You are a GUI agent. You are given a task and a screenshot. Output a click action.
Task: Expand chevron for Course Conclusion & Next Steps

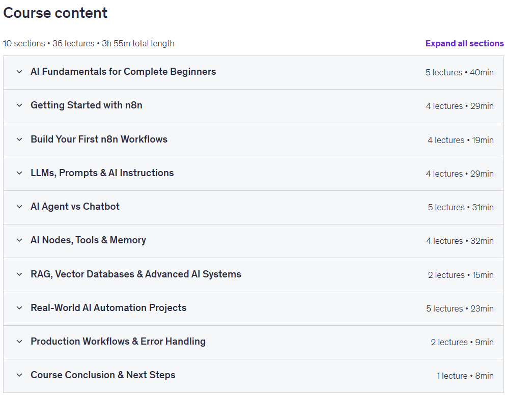(19, 375)
